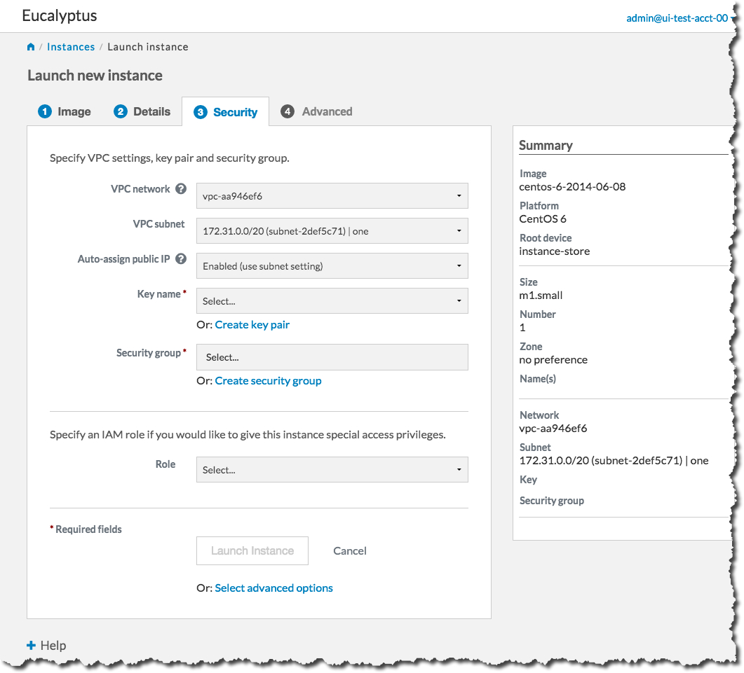Click summary subnet value 172.31.0.0/20
The height and width of the screenshot is (673, 744).
coord(614,461)
